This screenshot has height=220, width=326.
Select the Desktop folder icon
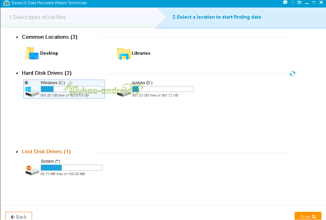(32, 54)
